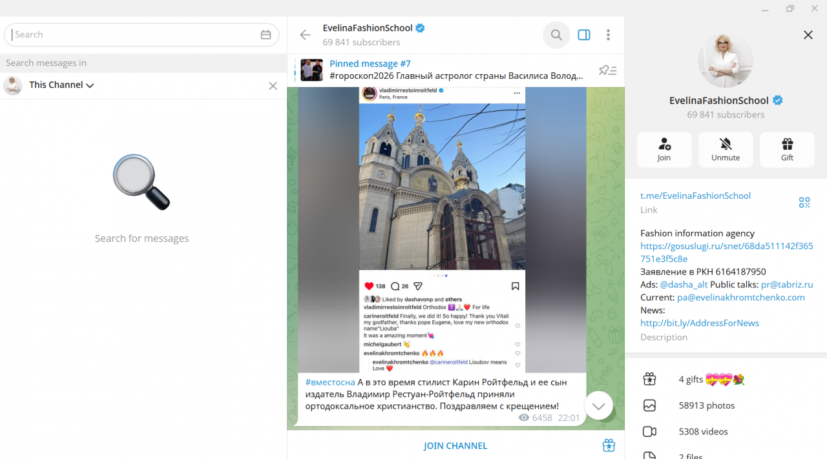Click the Gift button in profile

click(x=787, y=150)
